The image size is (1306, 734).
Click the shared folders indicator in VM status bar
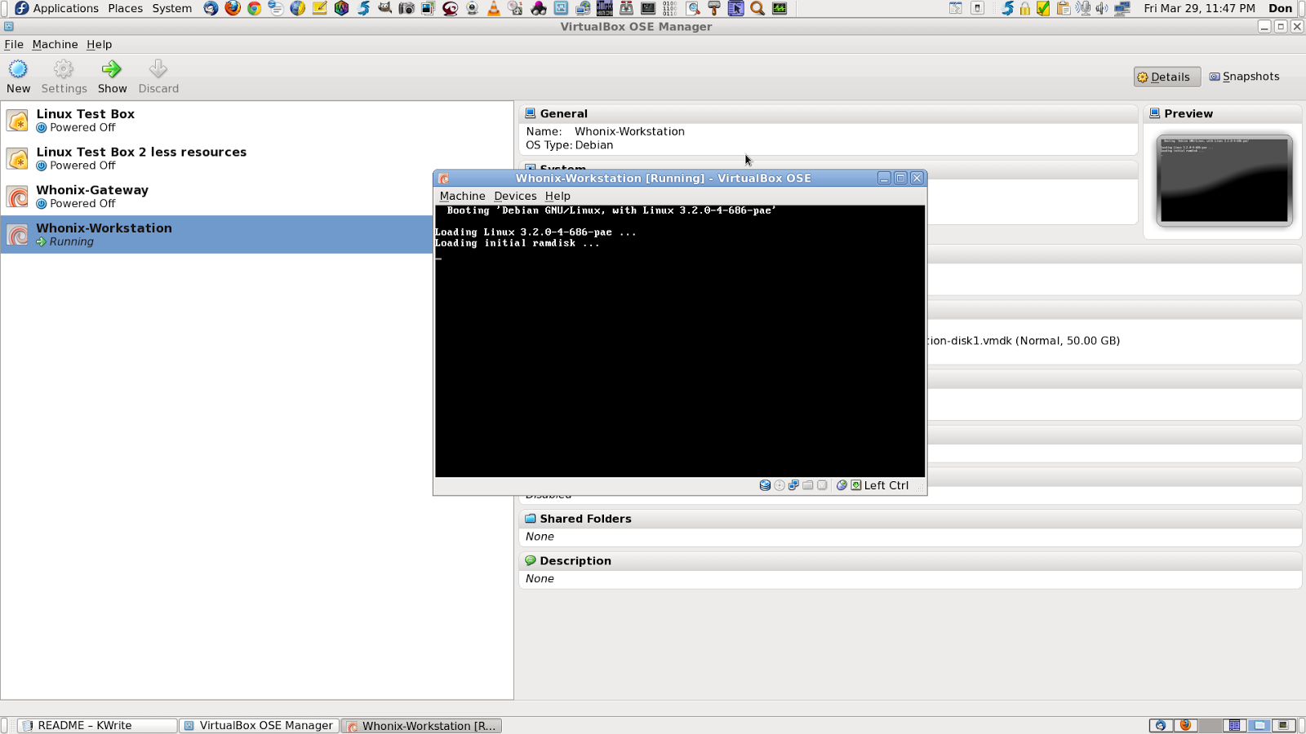point(808,485)
